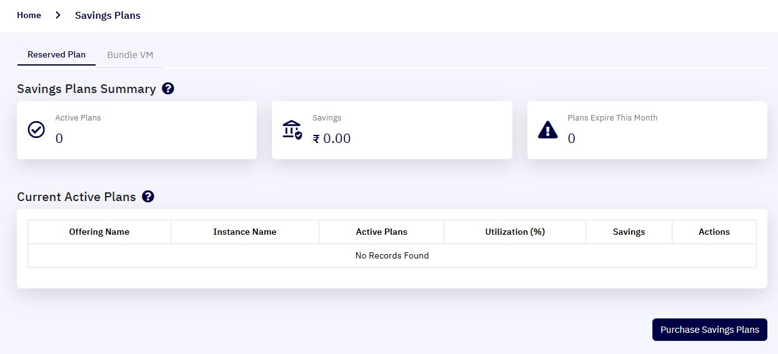Click help icon beside Current Active Plans
The image size is (778, 354).
click(x=148, y=197)
